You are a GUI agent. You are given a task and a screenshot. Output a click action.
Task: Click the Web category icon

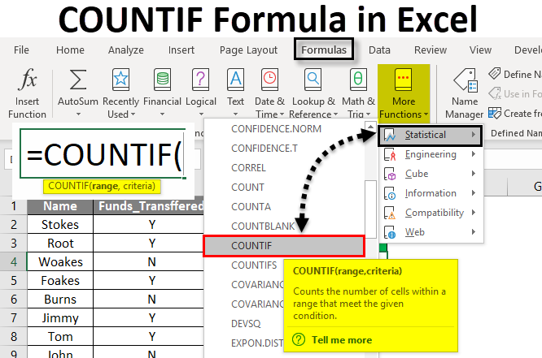tap(390, 232)
